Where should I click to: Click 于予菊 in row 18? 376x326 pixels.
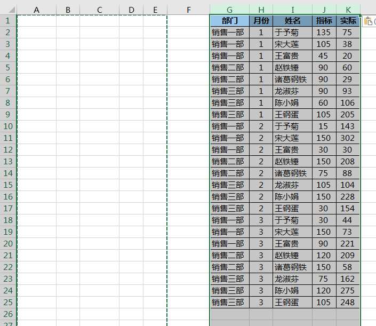pos(293,220)
